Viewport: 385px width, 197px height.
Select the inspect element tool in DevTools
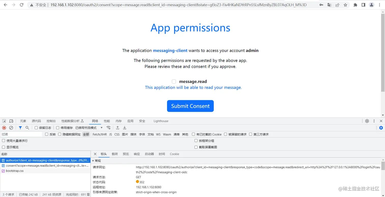[4, 121]
